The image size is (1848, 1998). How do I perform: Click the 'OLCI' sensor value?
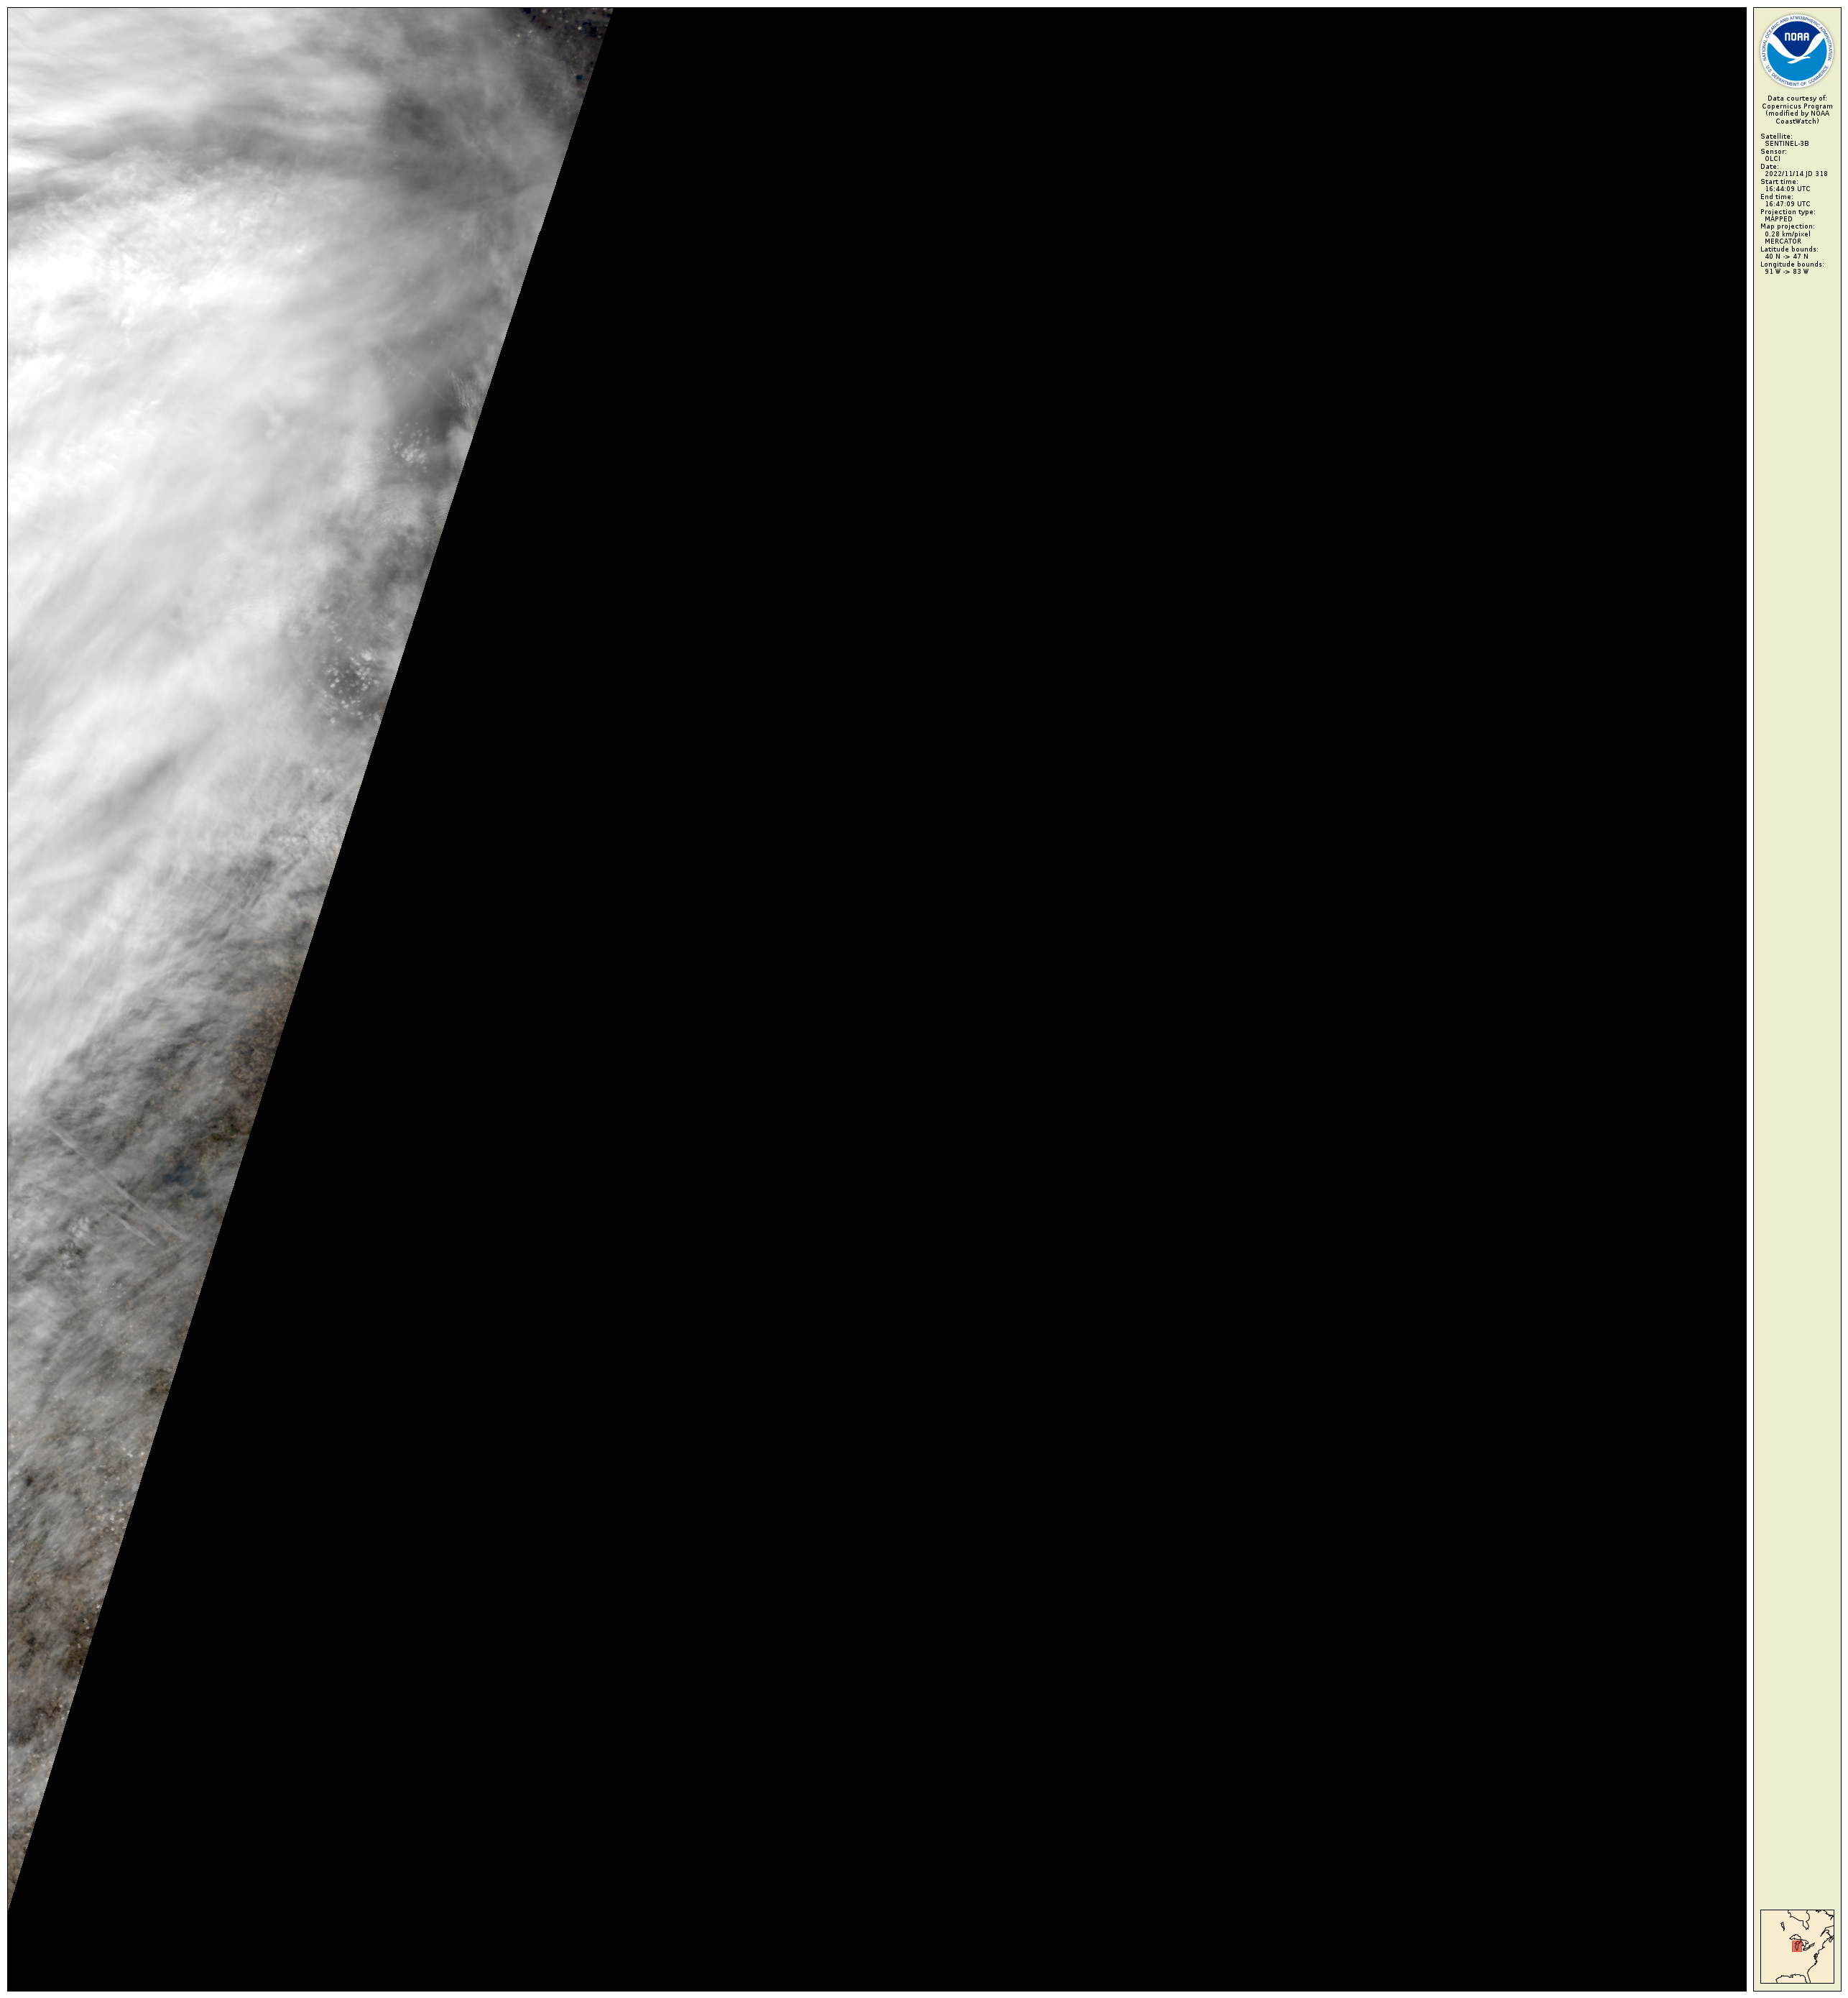[1773, 158]
